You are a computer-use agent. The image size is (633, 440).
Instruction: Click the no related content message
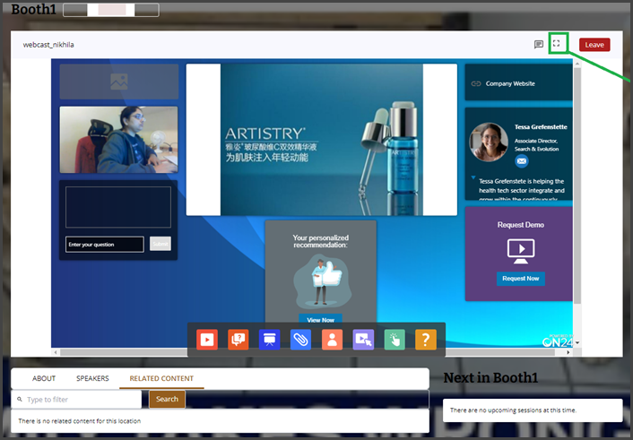point(80,421)
